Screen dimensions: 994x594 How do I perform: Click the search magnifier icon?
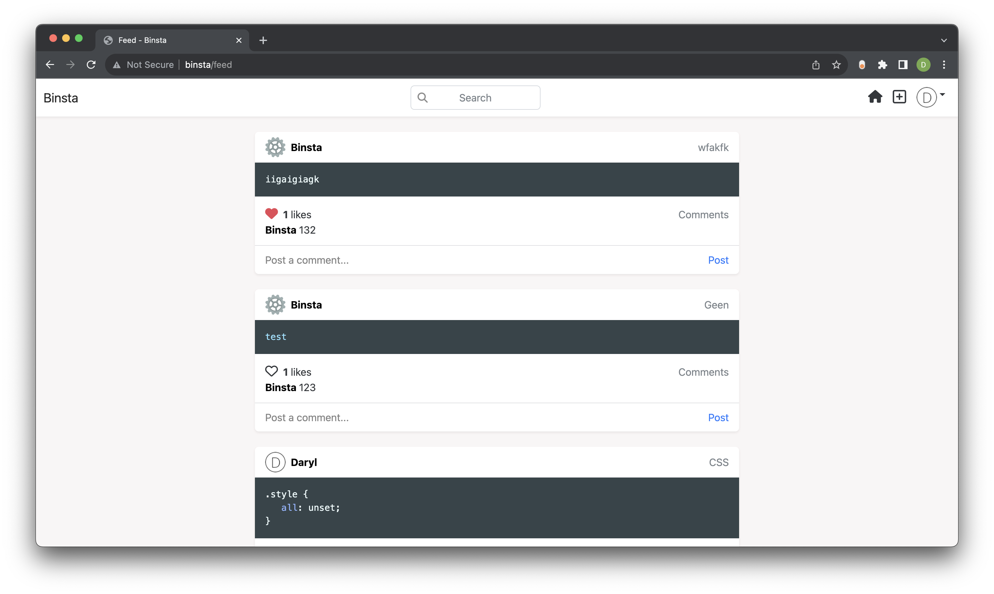tap(422, 97)
